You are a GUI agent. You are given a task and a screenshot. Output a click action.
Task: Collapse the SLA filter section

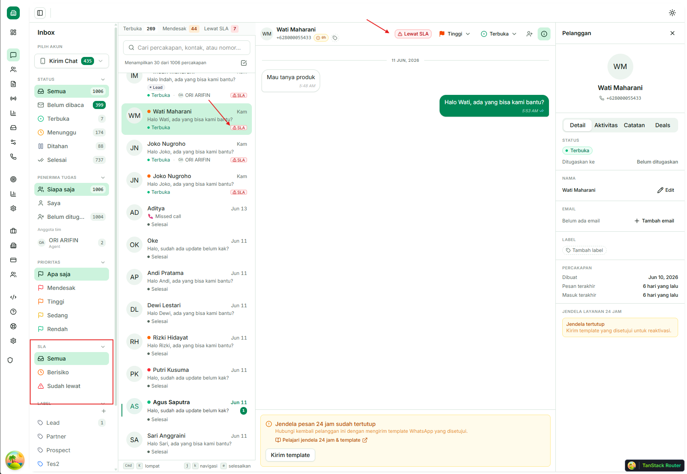click(103, 347)
